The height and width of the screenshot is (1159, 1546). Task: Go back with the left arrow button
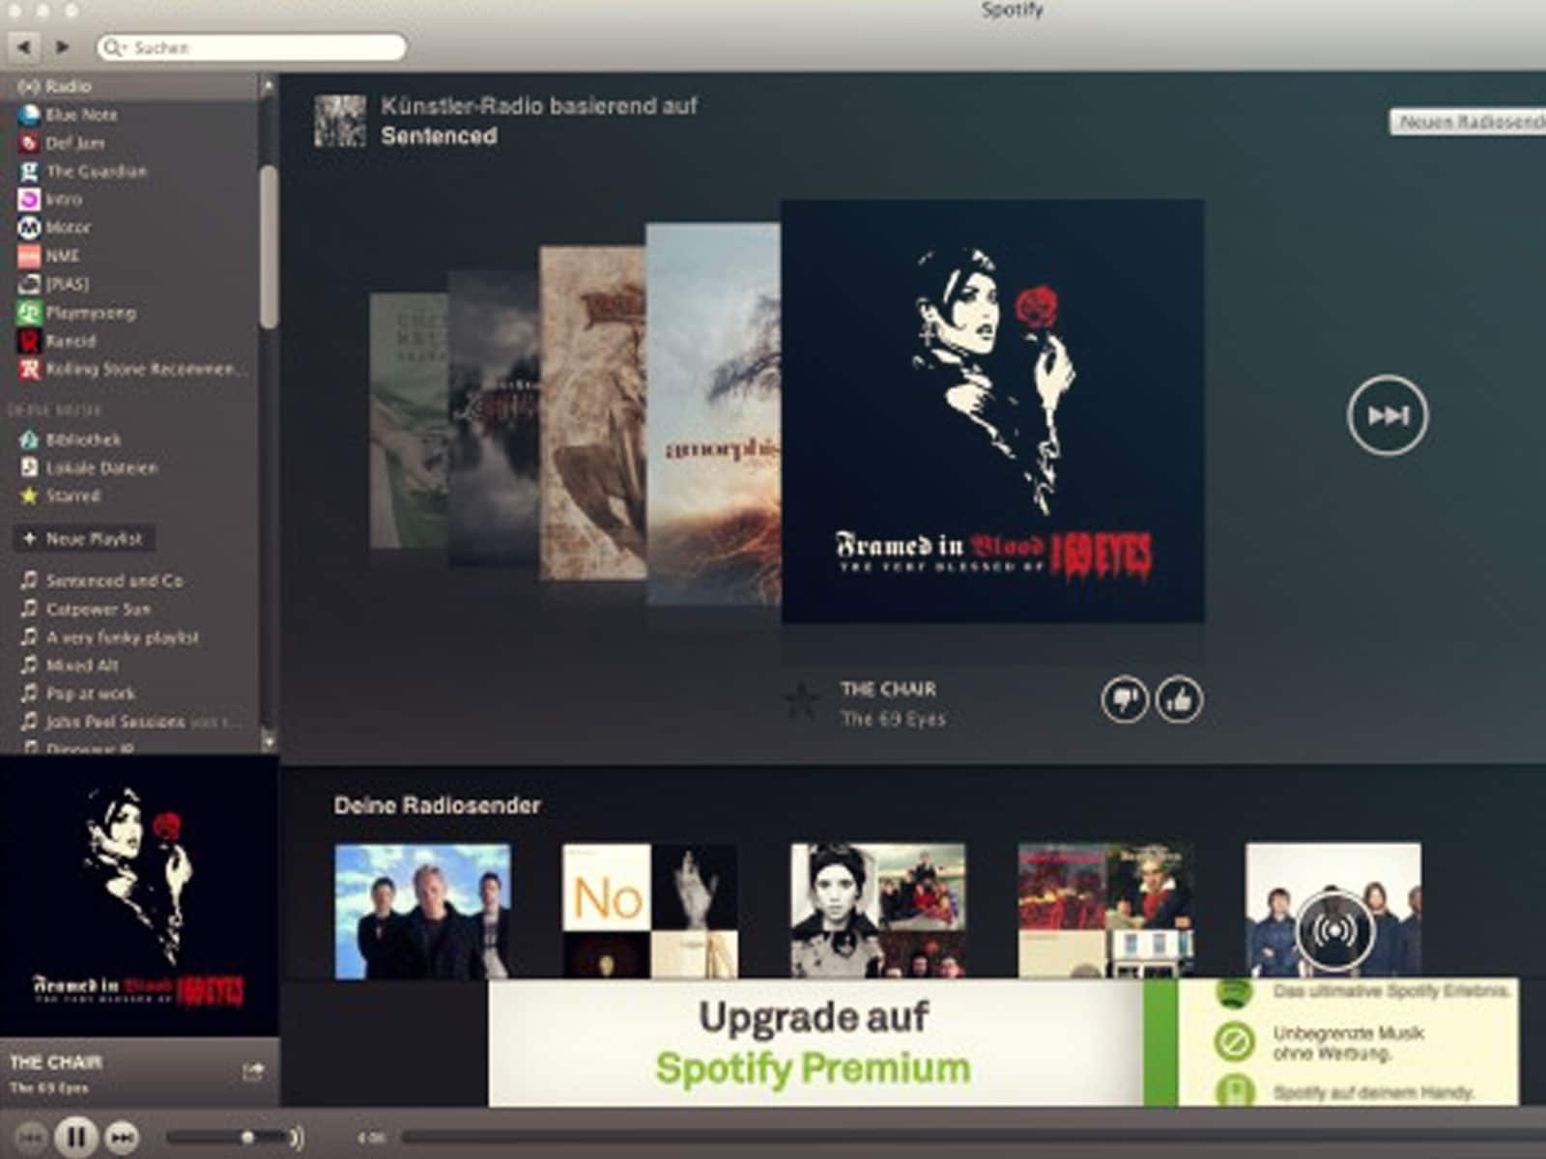(24, 46)
